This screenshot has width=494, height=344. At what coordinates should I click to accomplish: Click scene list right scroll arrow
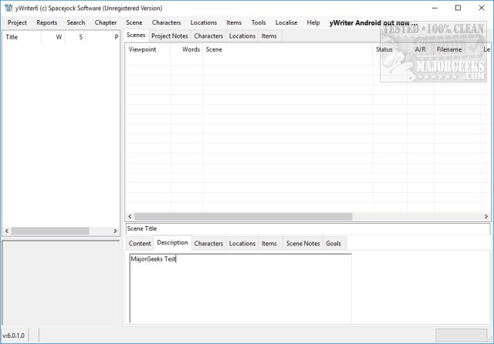coord(486,217)
